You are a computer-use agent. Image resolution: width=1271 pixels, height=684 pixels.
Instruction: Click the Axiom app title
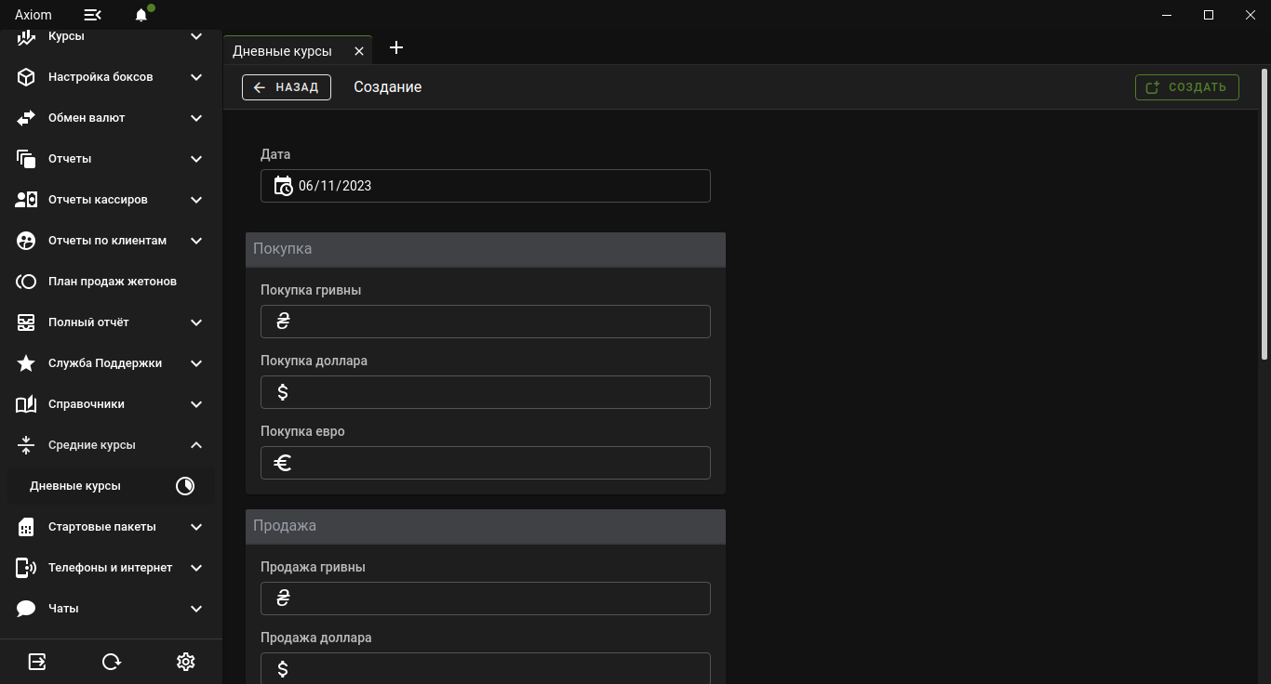[x=33, y=15]
